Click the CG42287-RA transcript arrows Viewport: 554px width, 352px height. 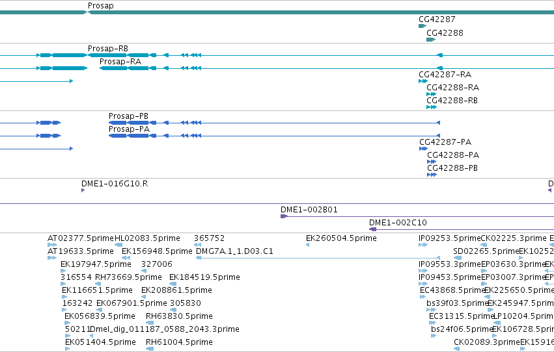pyautogui.click(x=423, y=81)
